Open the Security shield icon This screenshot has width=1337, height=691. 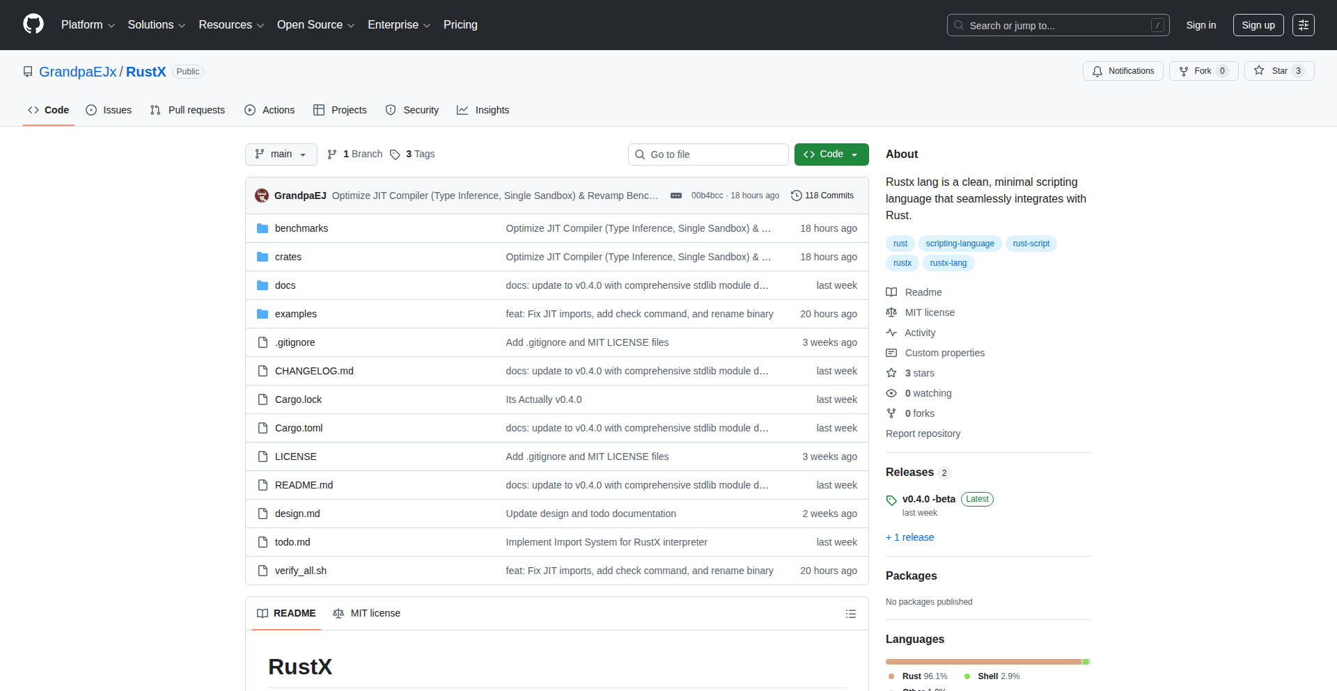(x=391, y=110)
